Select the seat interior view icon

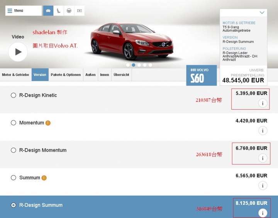(59, 11)
